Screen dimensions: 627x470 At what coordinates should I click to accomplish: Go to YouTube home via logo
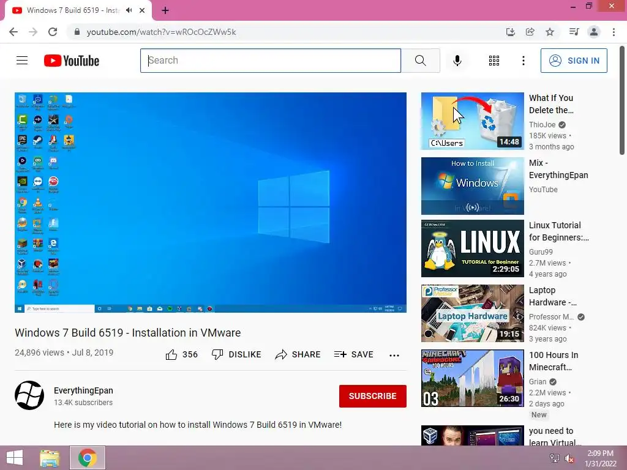coord(72,61)
